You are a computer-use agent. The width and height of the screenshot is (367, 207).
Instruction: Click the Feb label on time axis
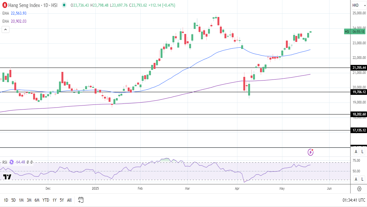click(x=140, y=188)
